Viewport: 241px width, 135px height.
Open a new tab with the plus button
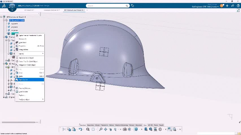(x=87, y=10)
